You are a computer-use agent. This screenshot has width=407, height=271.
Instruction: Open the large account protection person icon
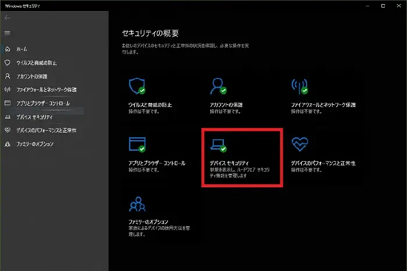pyautogui.click(x=218, y=86)
